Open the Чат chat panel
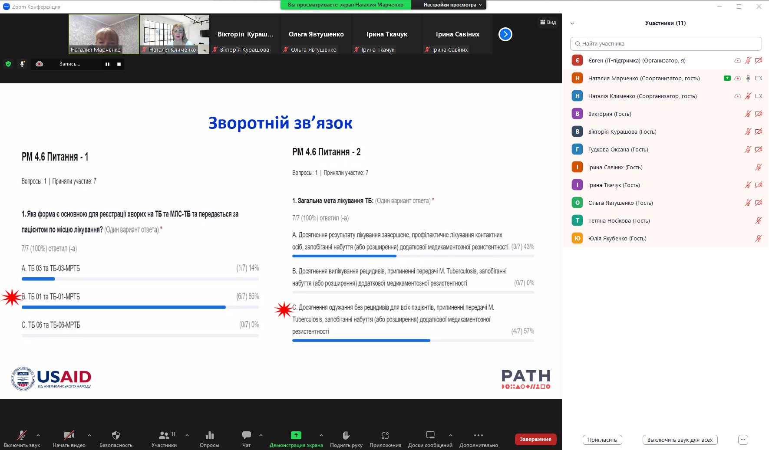 pyautogui.click(x=246, y=435)
